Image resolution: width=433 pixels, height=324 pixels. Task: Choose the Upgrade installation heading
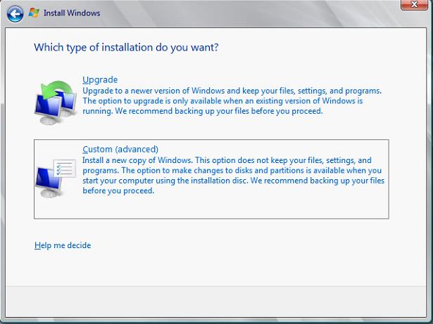(100, 79)
